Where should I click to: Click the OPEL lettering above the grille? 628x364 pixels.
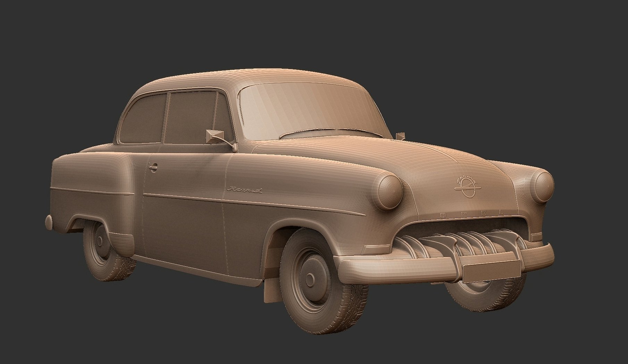pyautogui.click(x=471, y=213)
